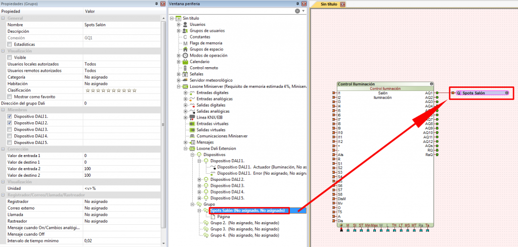This screenshot has width=518, height=247.
Task: Expand the Entradas digitales tree node
Action: [x=185, y=93]
